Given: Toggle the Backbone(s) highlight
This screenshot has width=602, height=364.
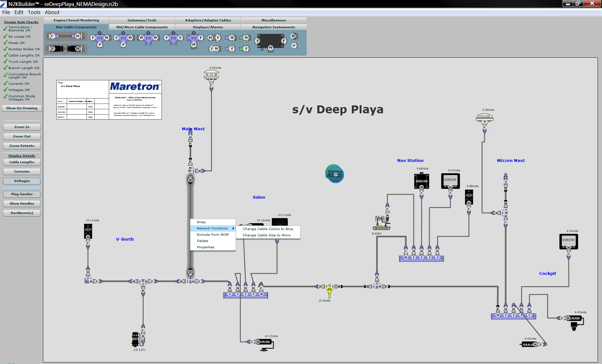Looking at the screenshot, I should tap(22, 213).
